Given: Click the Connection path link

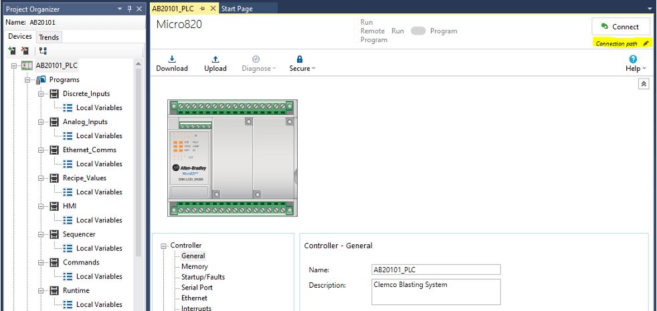Looking at the screenshot, I should tap(616, 43).
